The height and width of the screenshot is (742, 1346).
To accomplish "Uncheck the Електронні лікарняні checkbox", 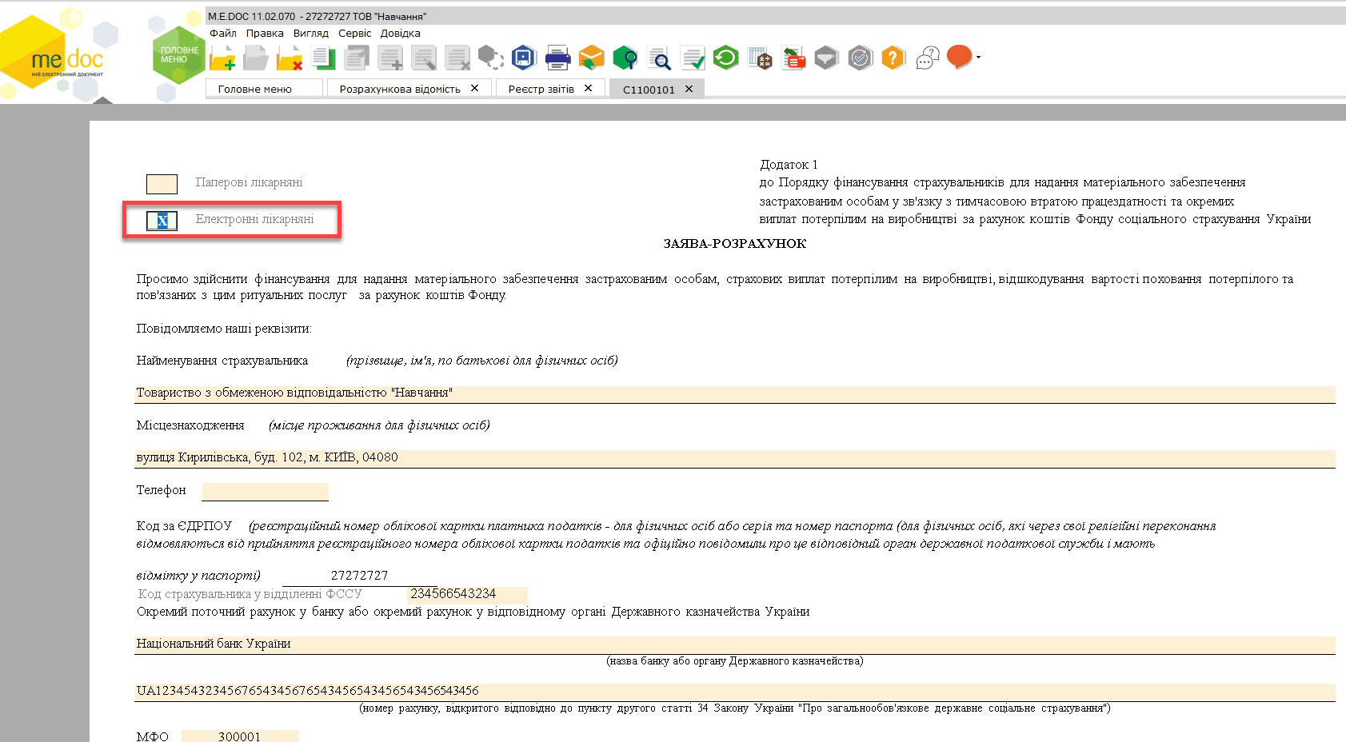I will pyautogui.click(x=162, y=221).
